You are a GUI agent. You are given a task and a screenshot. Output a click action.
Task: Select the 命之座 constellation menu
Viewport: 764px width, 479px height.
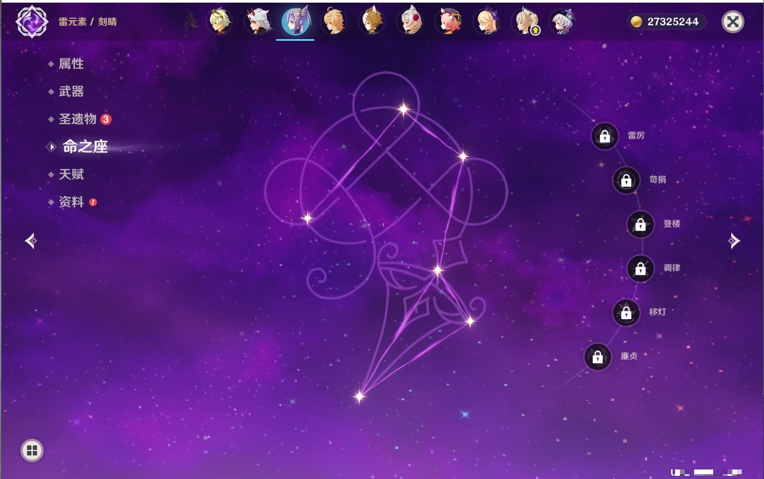[85, 147]
